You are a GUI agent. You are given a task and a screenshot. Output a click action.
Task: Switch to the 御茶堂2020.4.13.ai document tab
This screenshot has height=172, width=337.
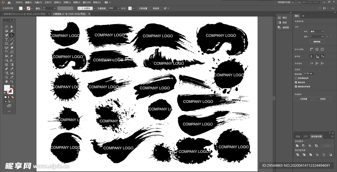coord(24,14)
